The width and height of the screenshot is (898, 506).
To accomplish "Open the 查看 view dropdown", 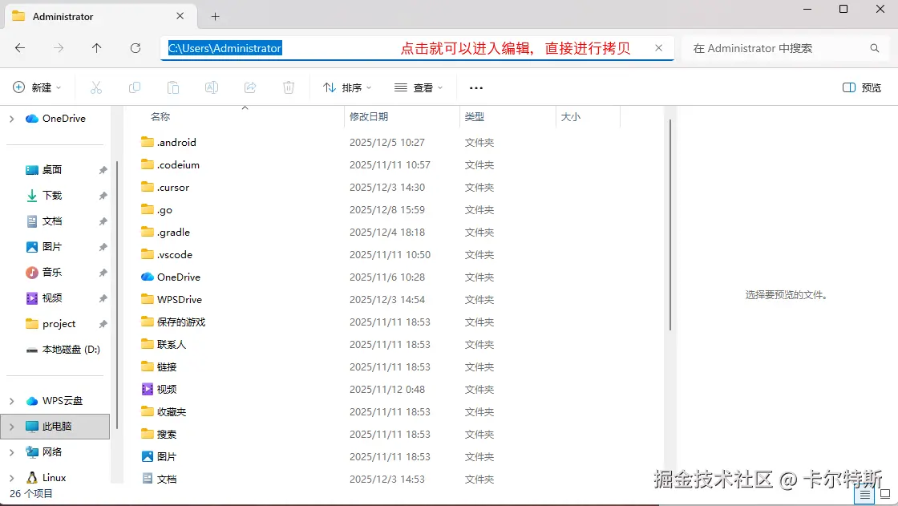I will click(419, 87).
